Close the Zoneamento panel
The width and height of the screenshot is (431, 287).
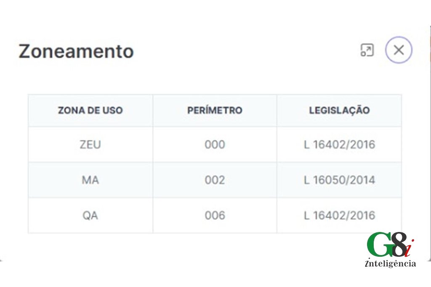[399, 50]
